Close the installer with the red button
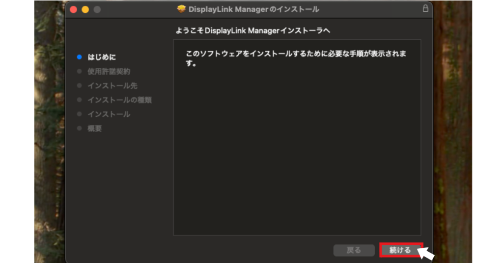 [x=74, y=9]
